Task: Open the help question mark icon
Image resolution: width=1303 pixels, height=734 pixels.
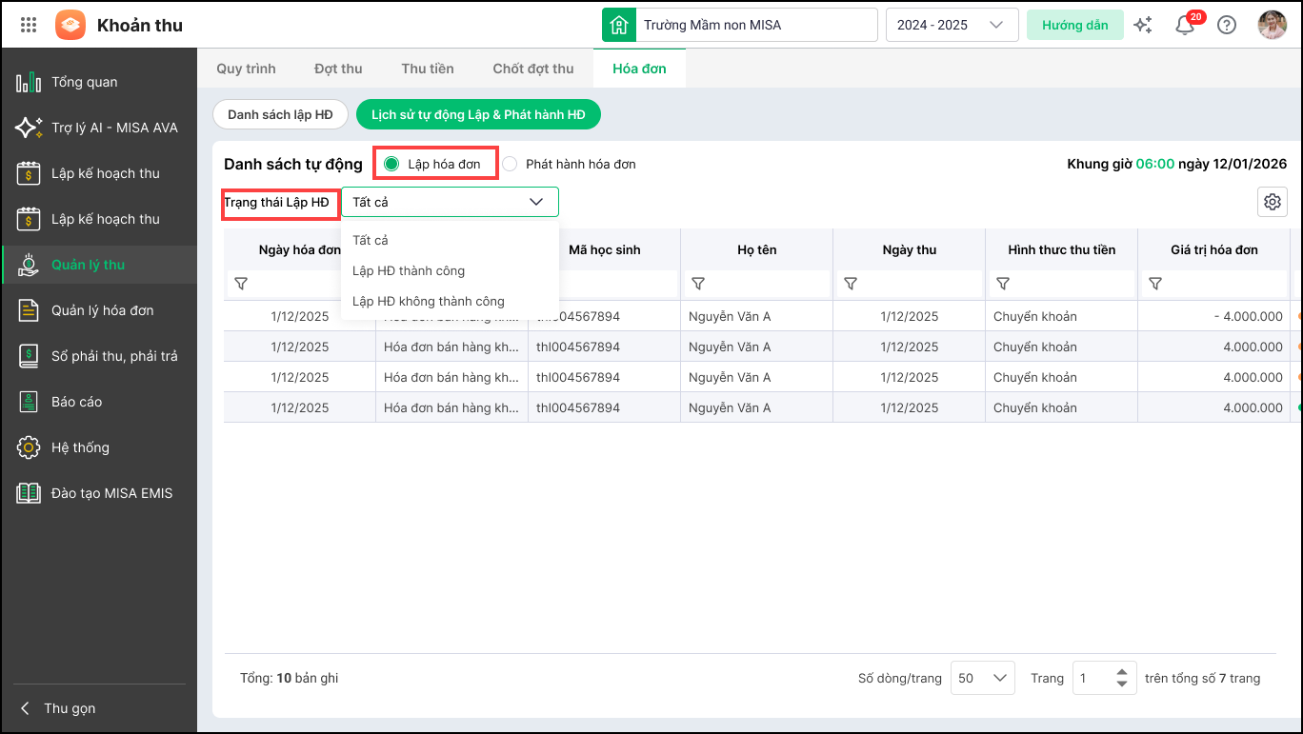Action: point(1227,26)
